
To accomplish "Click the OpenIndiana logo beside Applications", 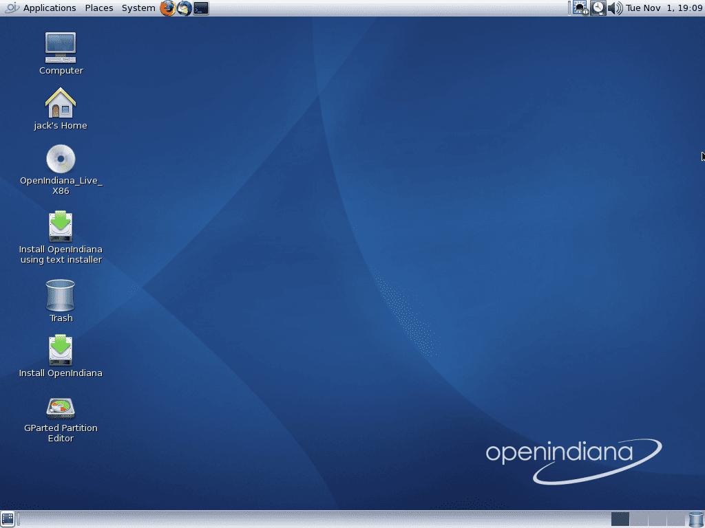I will coord(12,8).
